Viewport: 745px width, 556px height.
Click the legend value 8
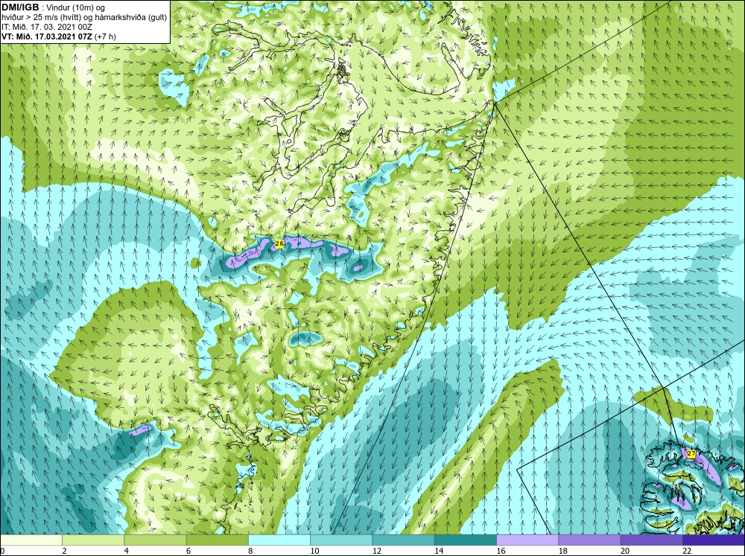250,551
